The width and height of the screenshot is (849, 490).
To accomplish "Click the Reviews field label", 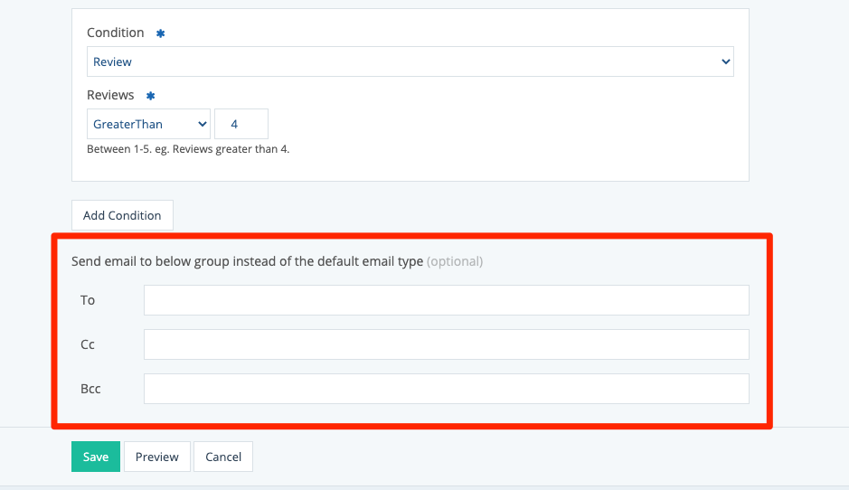I will [x=110, y=95].
